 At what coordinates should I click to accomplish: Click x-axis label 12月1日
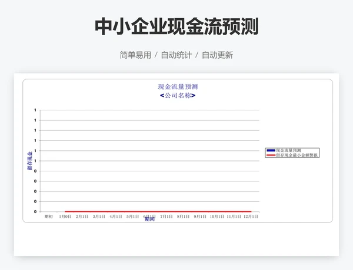click(x=251, y=217)
